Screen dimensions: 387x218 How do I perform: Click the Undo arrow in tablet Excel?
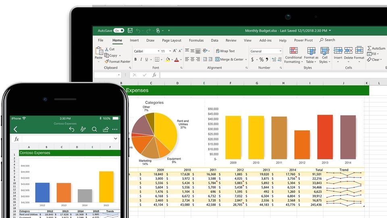pos(138,31)
